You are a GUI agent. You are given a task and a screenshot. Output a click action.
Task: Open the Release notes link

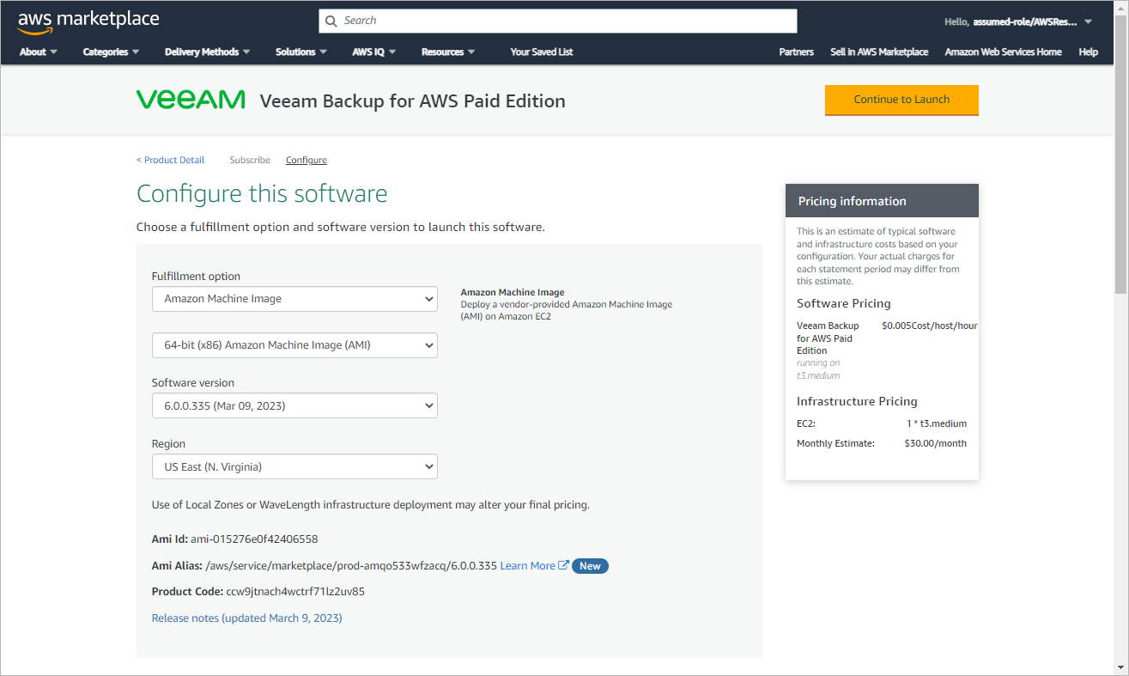246,618
